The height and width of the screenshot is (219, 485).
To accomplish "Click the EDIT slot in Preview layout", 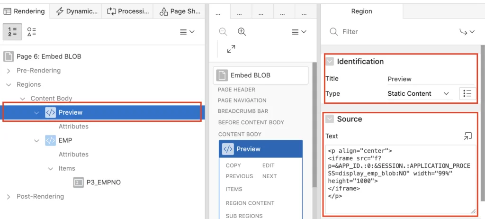I will click(x=268, y=165).
